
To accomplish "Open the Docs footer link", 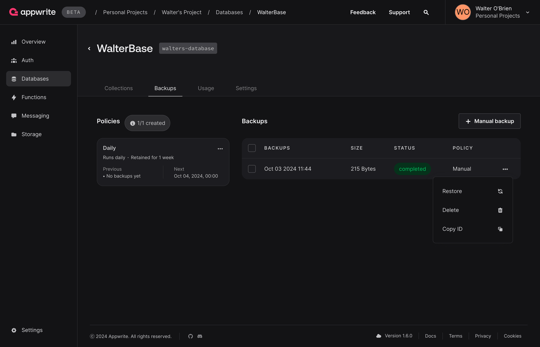I will coord(431,336).
